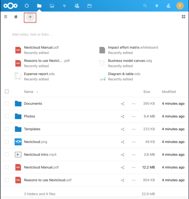This screenshot has width=189, height=199.
Task: Open the notifications bell
Action: click(157, 6)
